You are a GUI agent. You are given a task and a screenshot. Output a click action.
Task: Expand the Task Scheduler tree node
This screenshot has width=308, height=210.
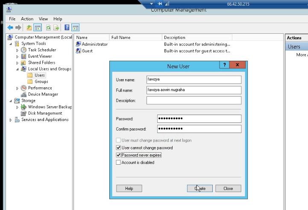pyautogui.click(x=18, y=50)
